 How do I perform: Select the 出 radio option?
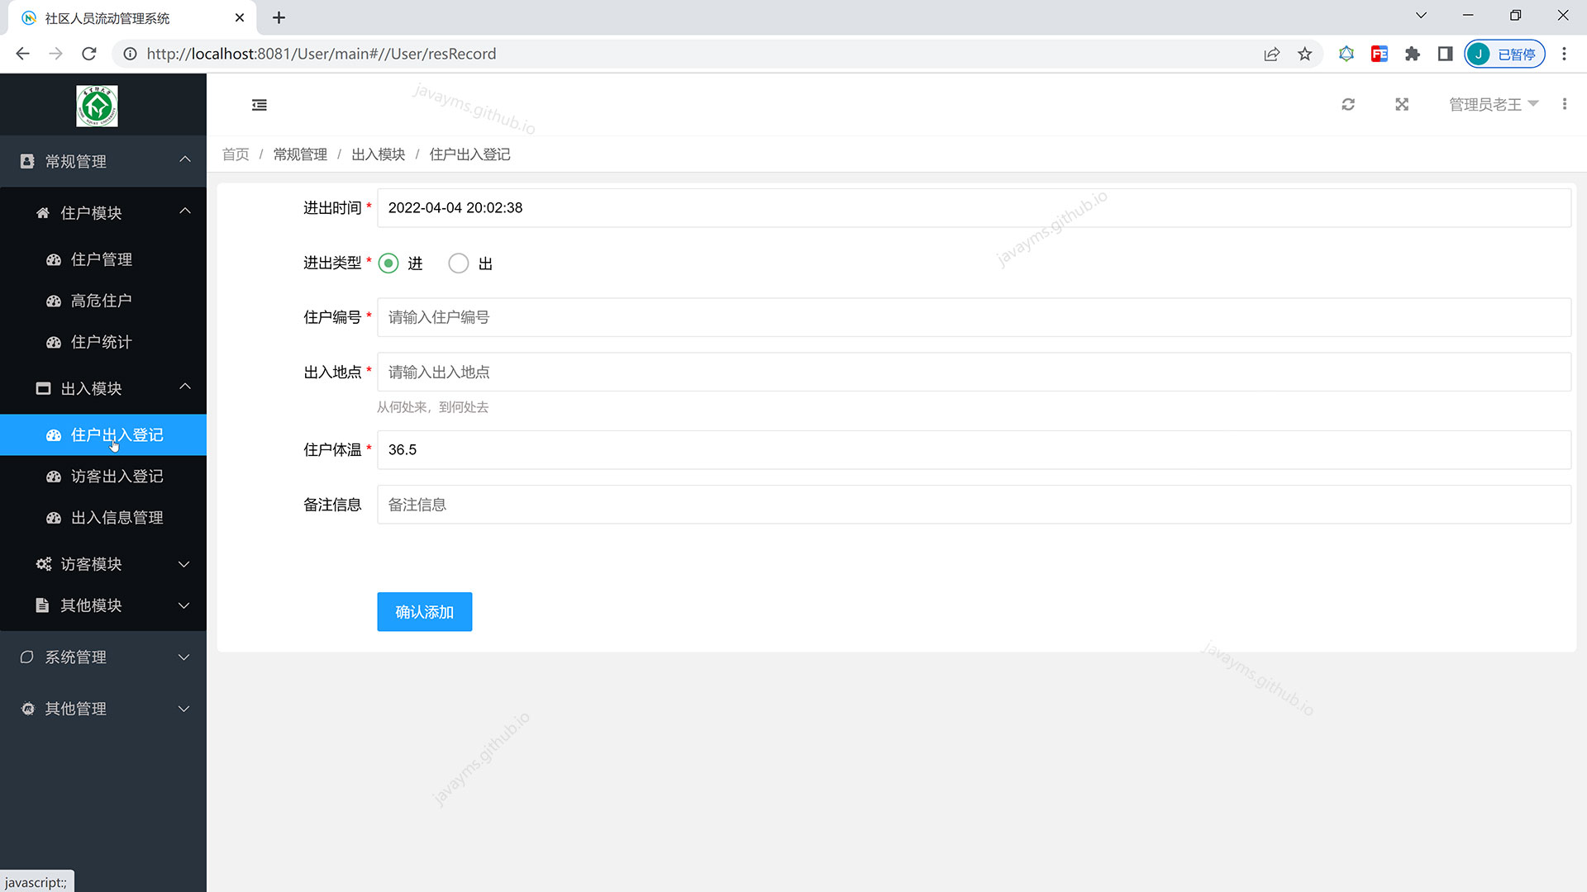(x=459, y=263)
